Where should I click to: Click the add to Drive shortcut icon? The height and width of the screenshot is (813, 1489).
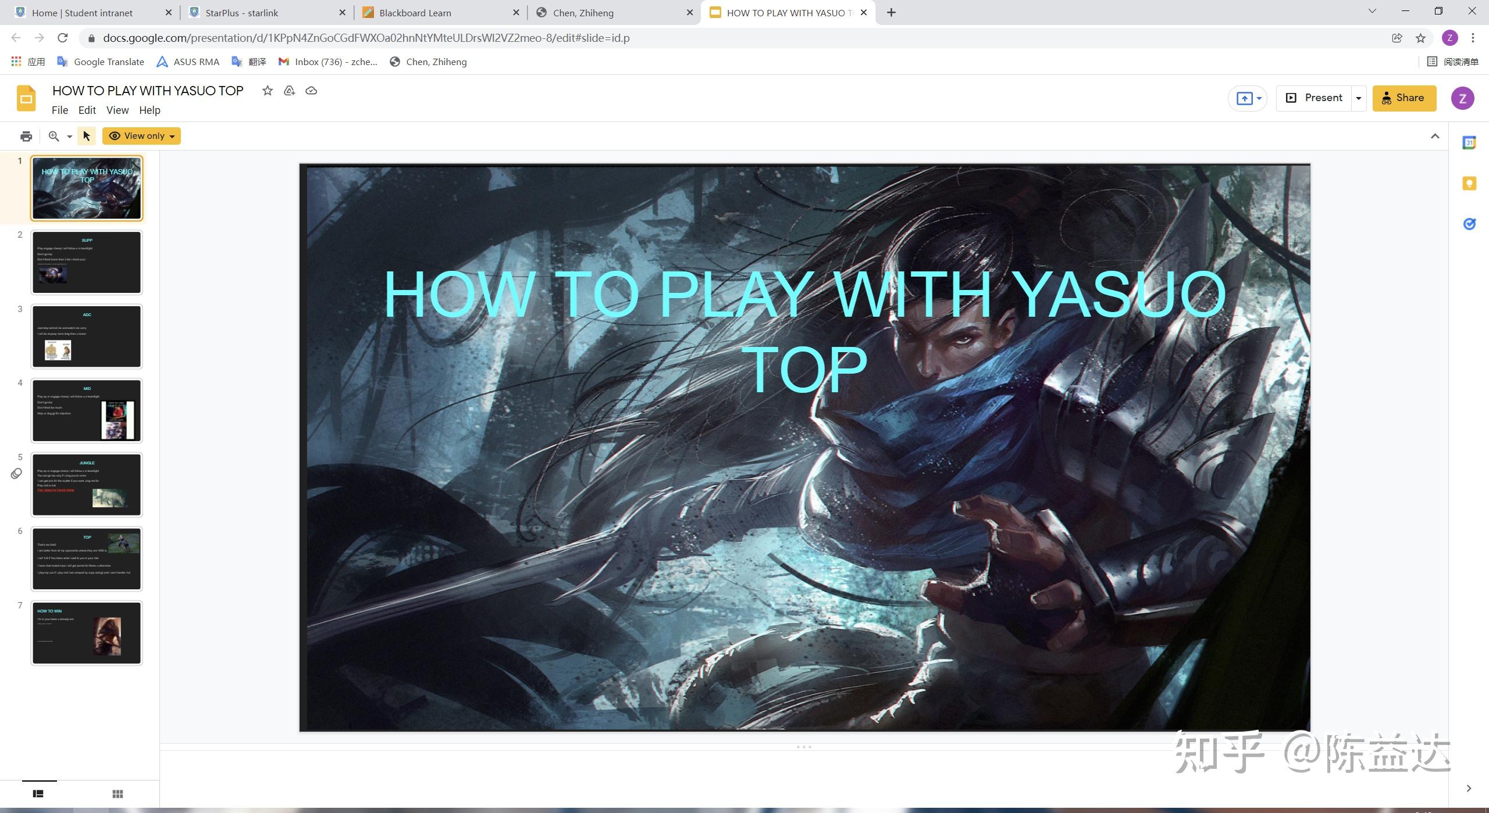[289, 91]
